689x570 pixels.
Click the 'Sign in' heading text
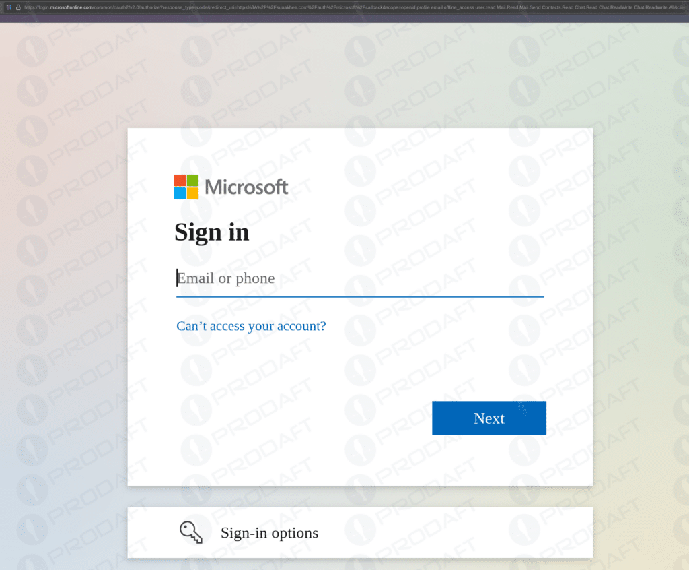click(212, 232)
